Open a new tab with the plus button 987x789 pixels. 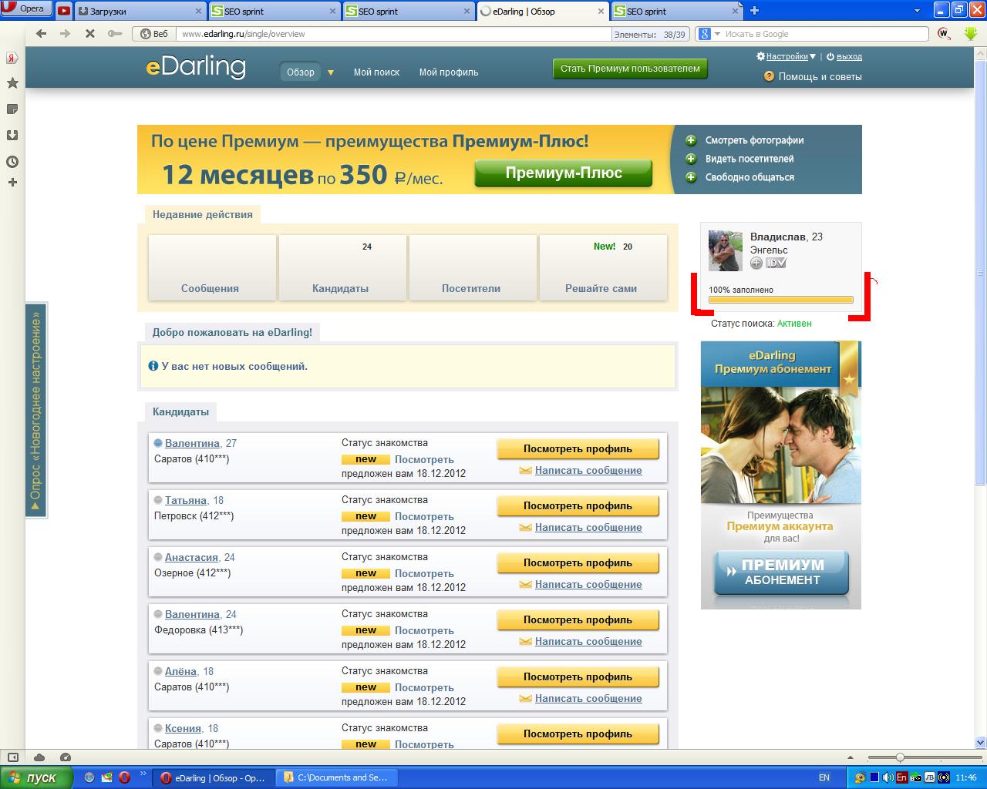pyautogui.click(x=754, y=11)
